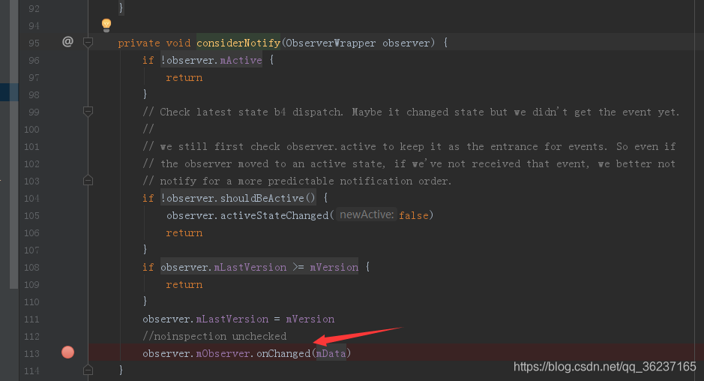Image resolution: width=704 pixels, height=381 pixels.
Task: Click activeStateChanged on line 105
Action: click(x=274, y=216)
